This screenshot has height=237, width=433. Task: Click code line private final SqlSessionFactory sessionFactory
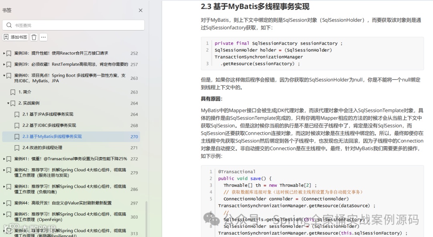(278, 43)
